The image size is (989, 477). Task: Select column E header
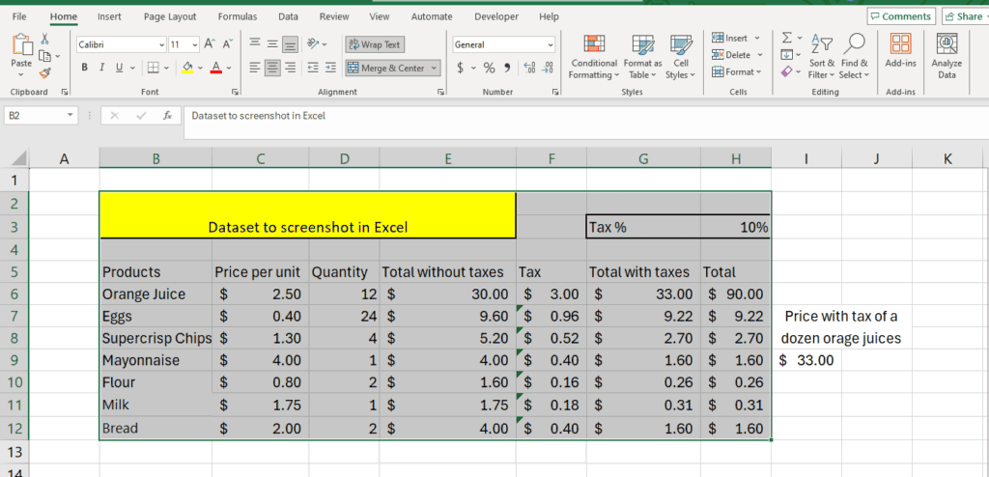pos(448,159)
